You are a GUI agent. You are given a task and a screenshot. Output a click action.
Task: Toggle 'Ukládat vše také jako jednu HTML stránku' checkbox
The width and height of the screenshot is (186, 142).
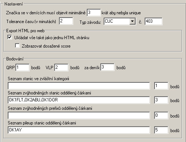[10, 37]
